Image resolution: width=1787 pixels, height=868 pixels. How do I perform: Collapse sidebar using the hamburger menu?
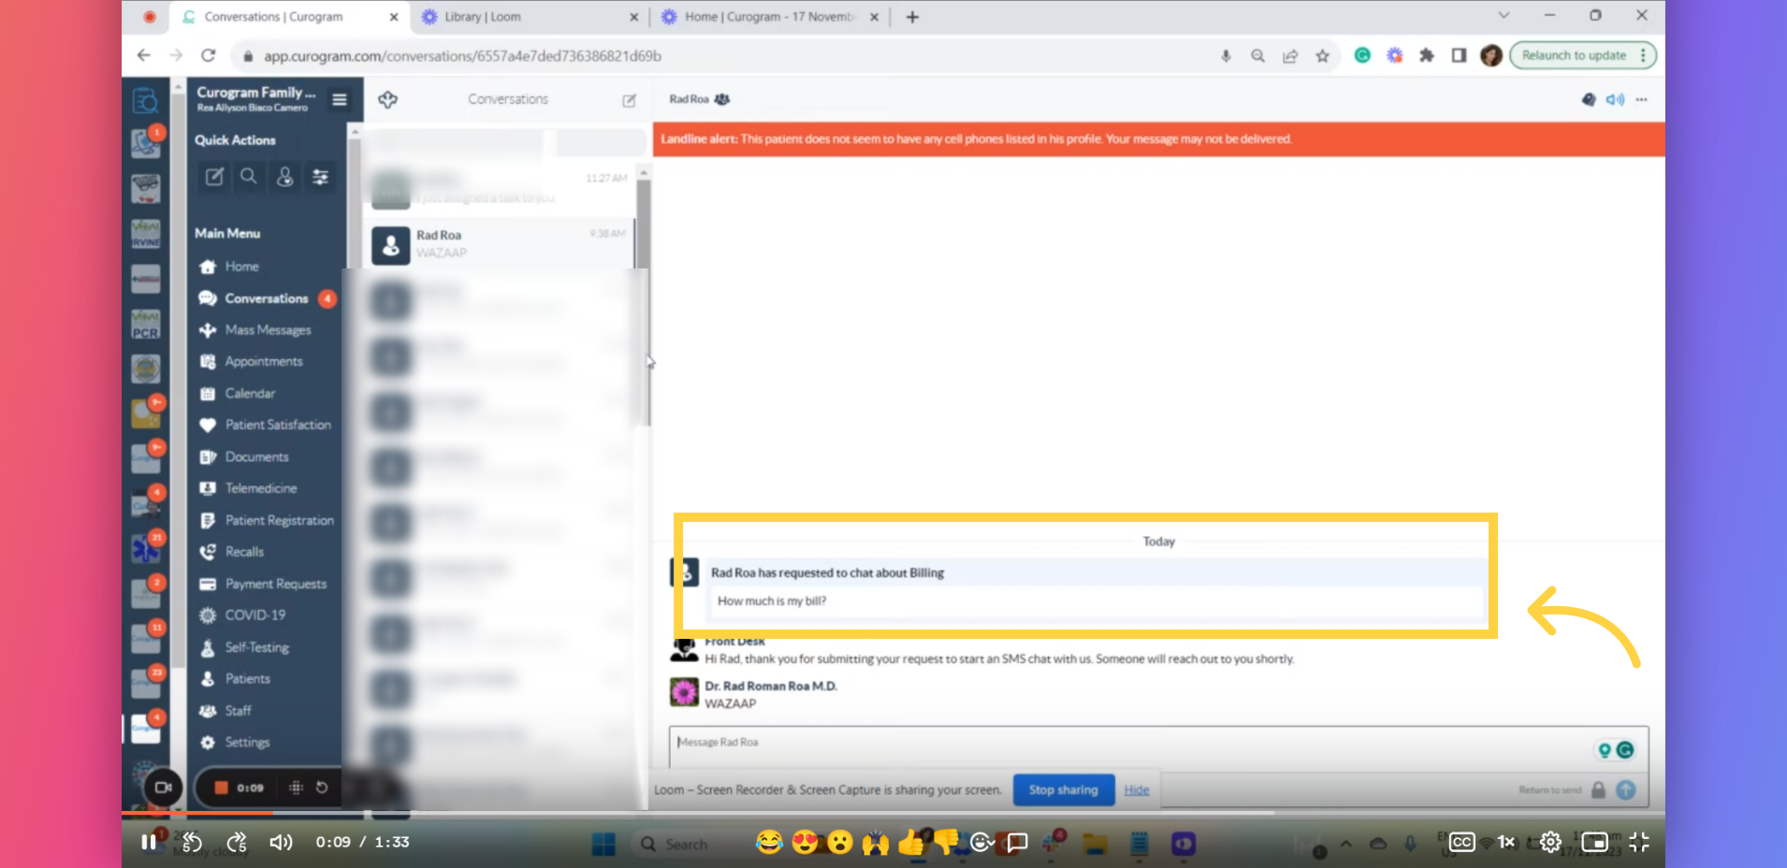coord(340,99)
